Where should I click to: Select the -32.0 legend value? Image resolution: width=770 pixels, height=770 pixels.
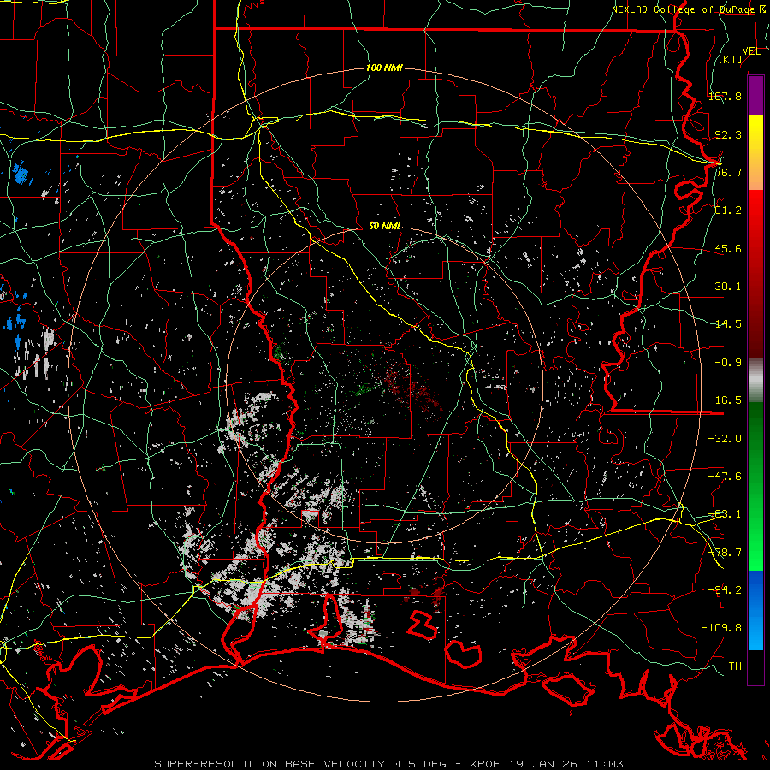725,439
